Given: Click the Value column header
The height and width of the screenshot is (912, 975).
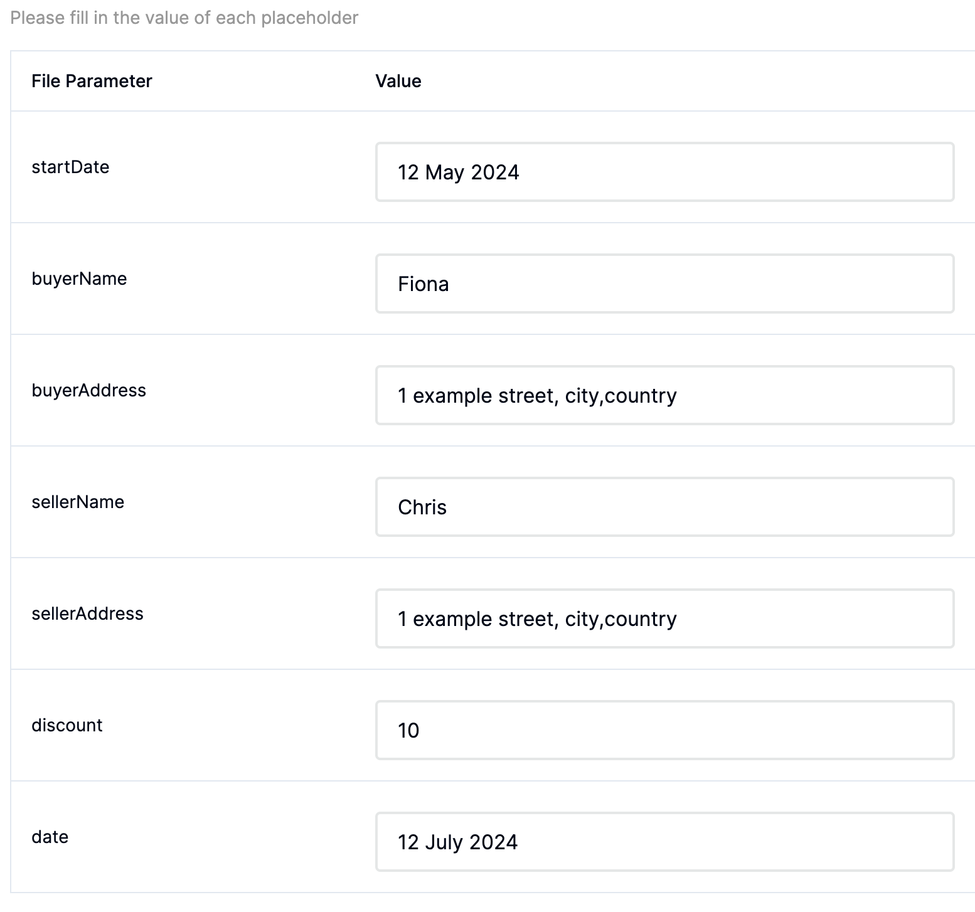Looking at the screenshot, I should click(398, 81).
